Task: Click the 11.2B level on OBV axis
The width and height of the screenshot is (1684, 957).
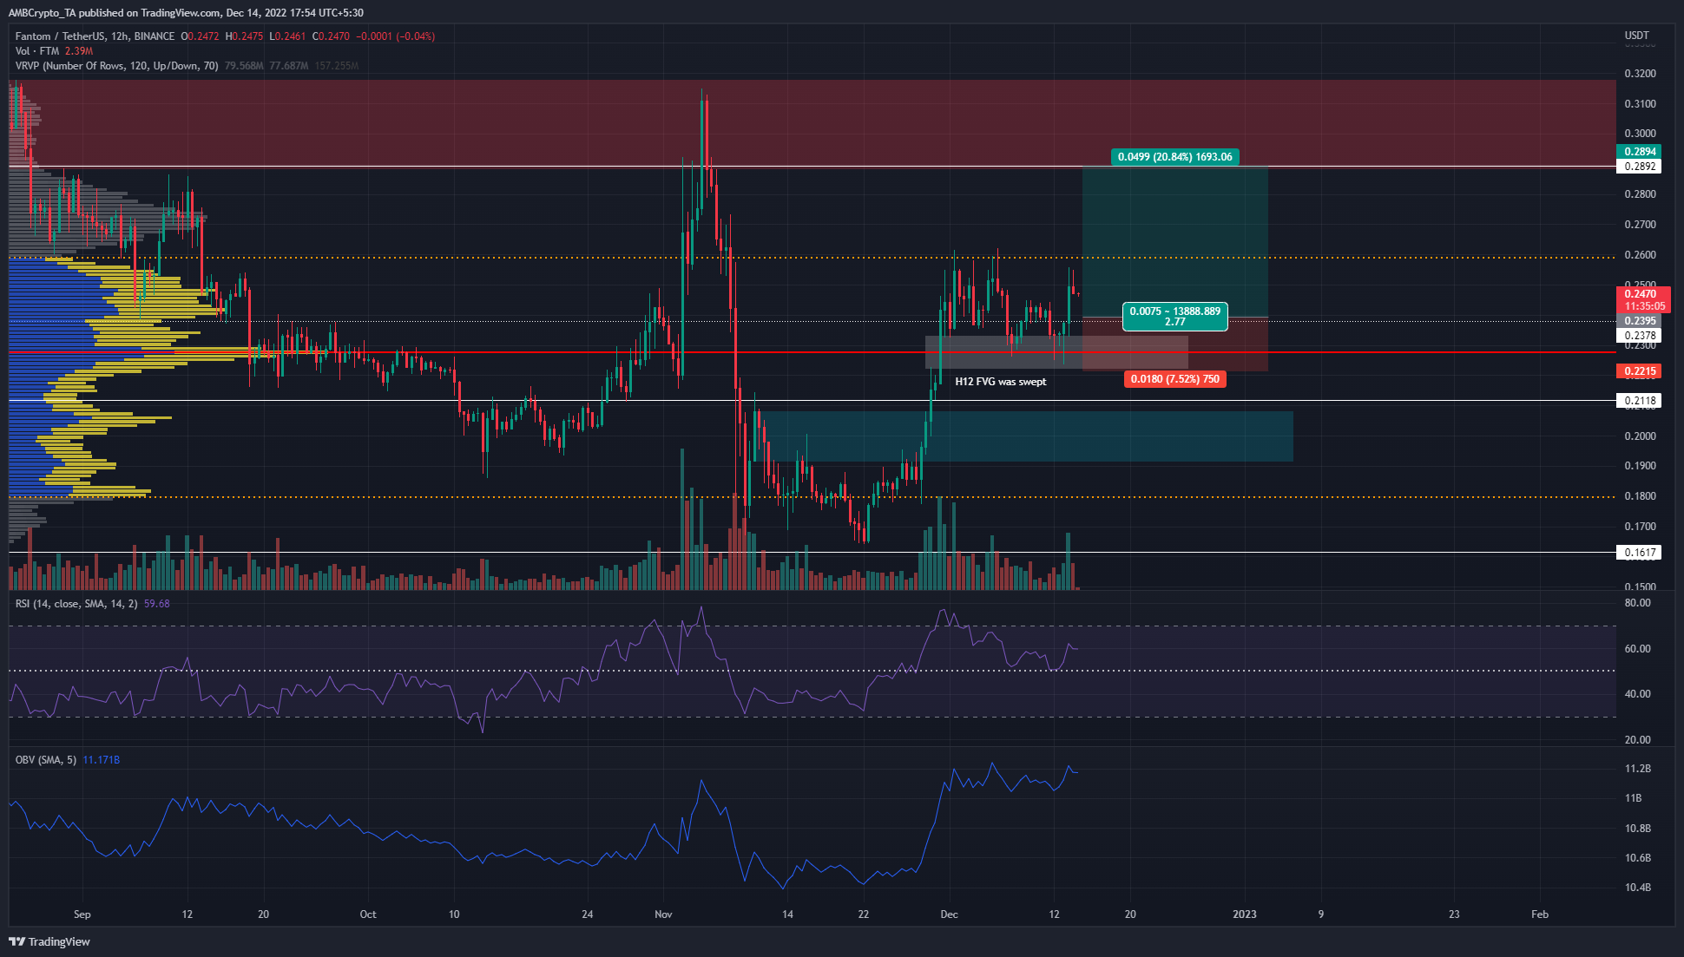Action: click(1637, 769)
